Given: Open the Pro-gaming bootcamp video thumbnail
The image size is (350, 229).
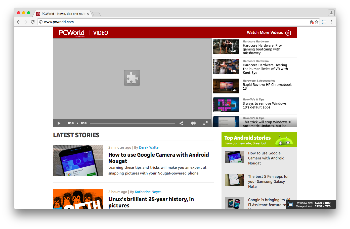Looking at the screenshot, I should [x=226, y=47].
